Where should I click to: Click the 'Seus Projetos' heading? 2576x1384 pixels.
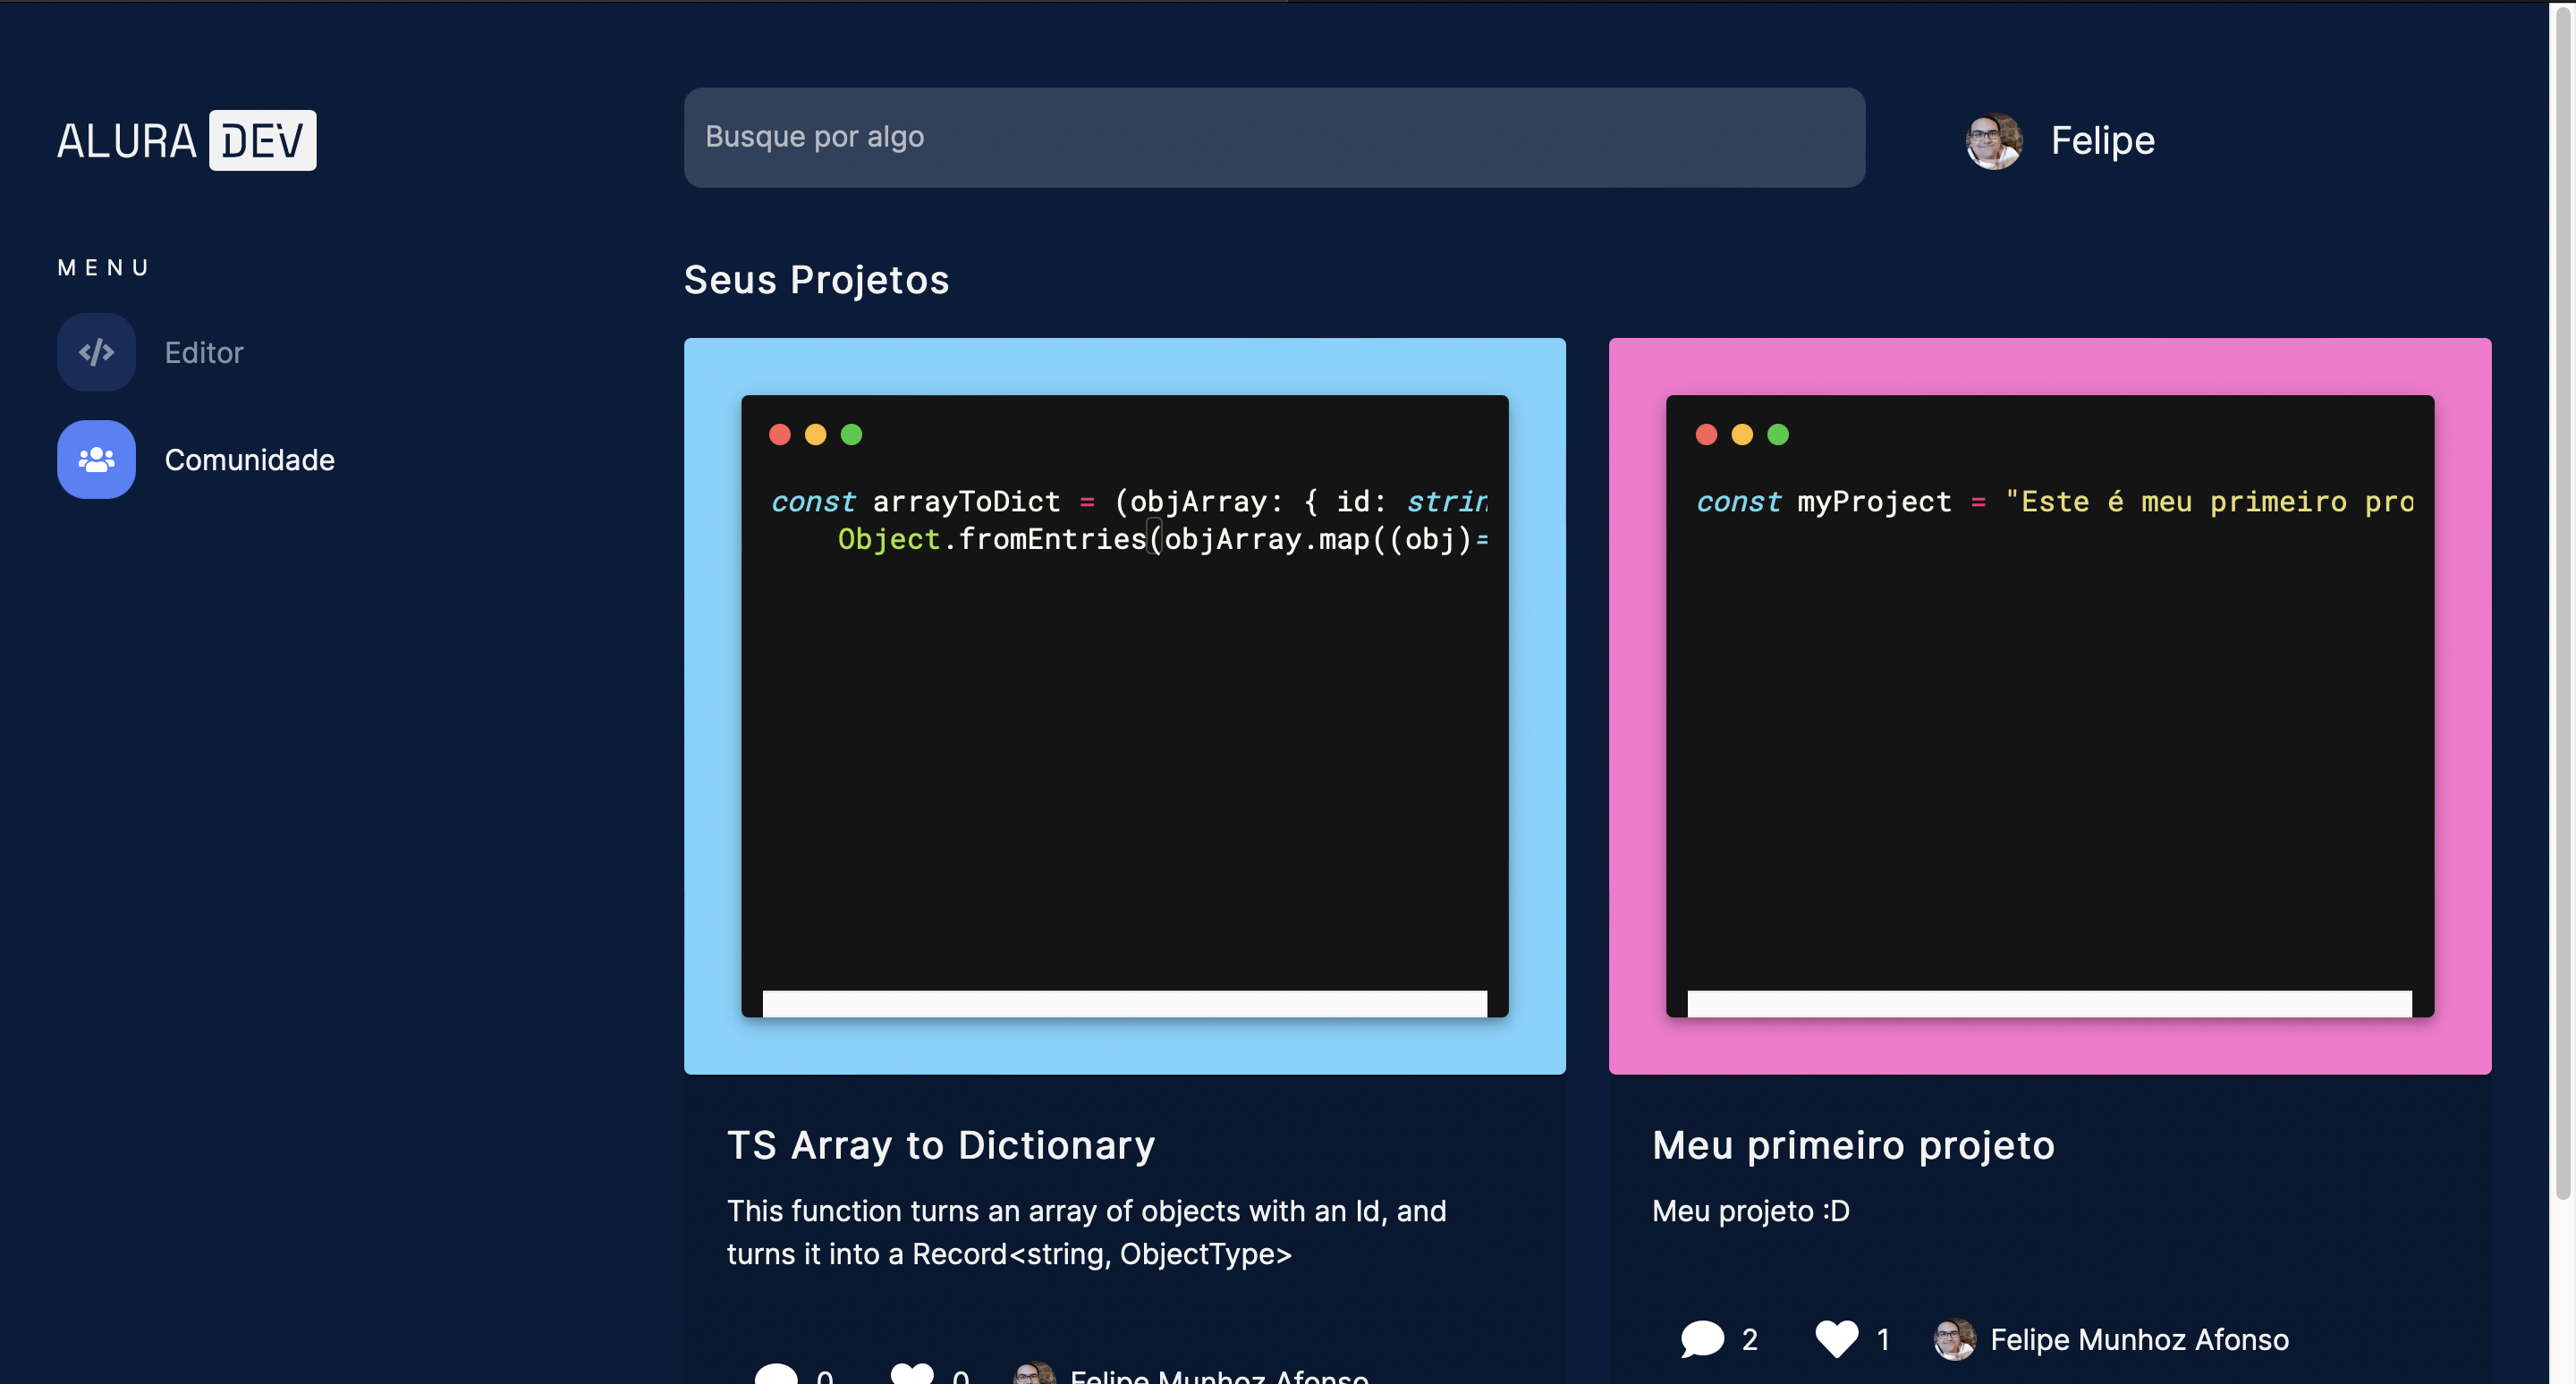point(816,280)
